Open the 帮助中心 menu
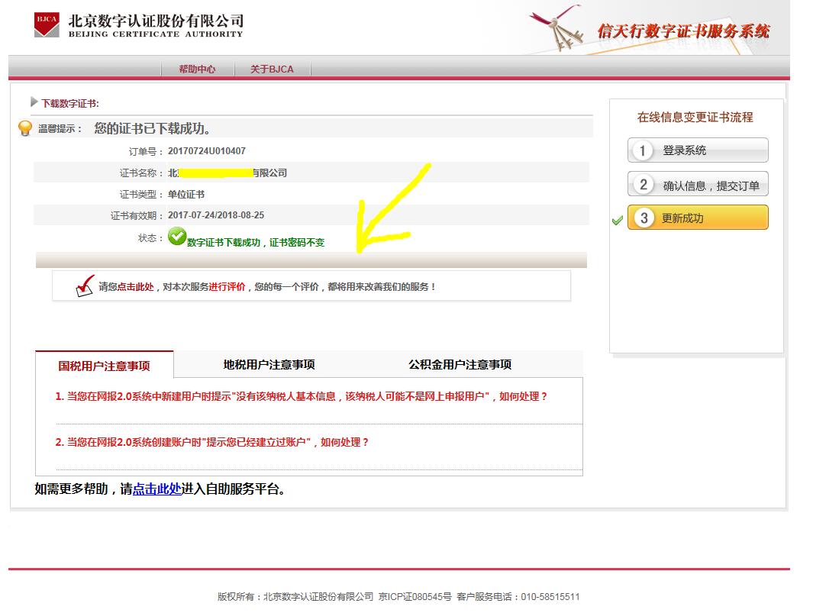The image size is (813, 613). (198, 69)
